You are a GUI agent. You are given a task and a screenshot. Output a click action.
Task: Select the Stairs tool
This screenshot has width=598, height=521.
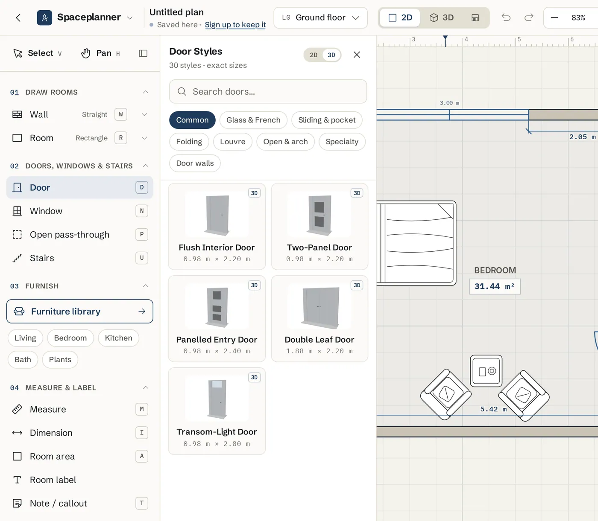(x=80, y=258)
